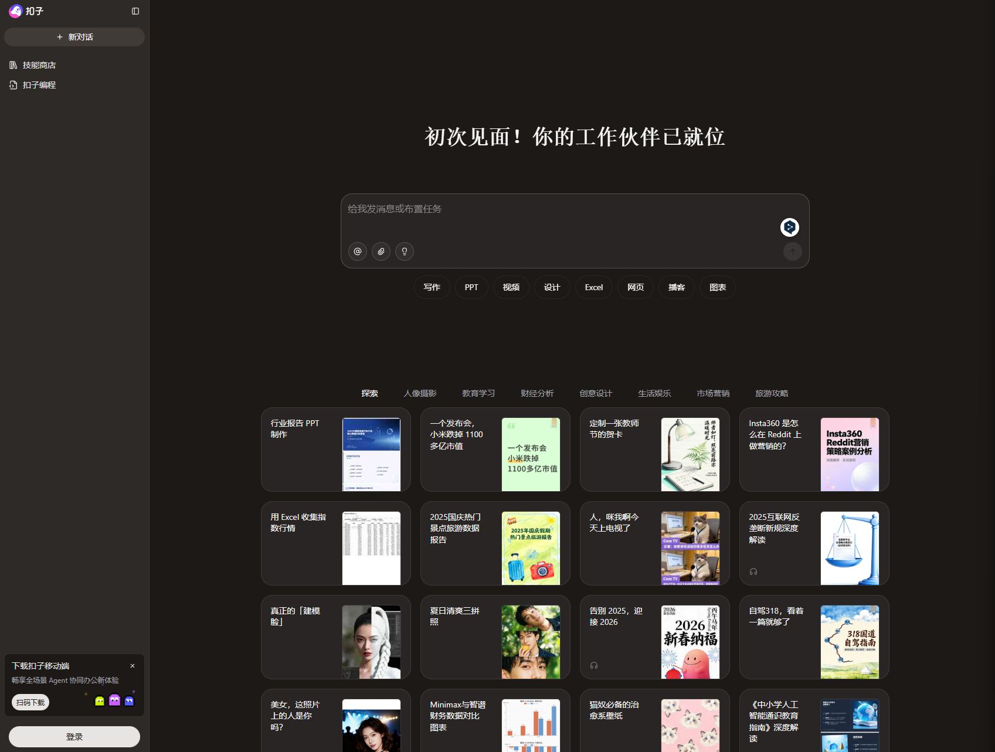Click the blue hexagon assistant icon
Image resolution: width=995 pixels, height=752 pixels.
[x=790, y=227]
